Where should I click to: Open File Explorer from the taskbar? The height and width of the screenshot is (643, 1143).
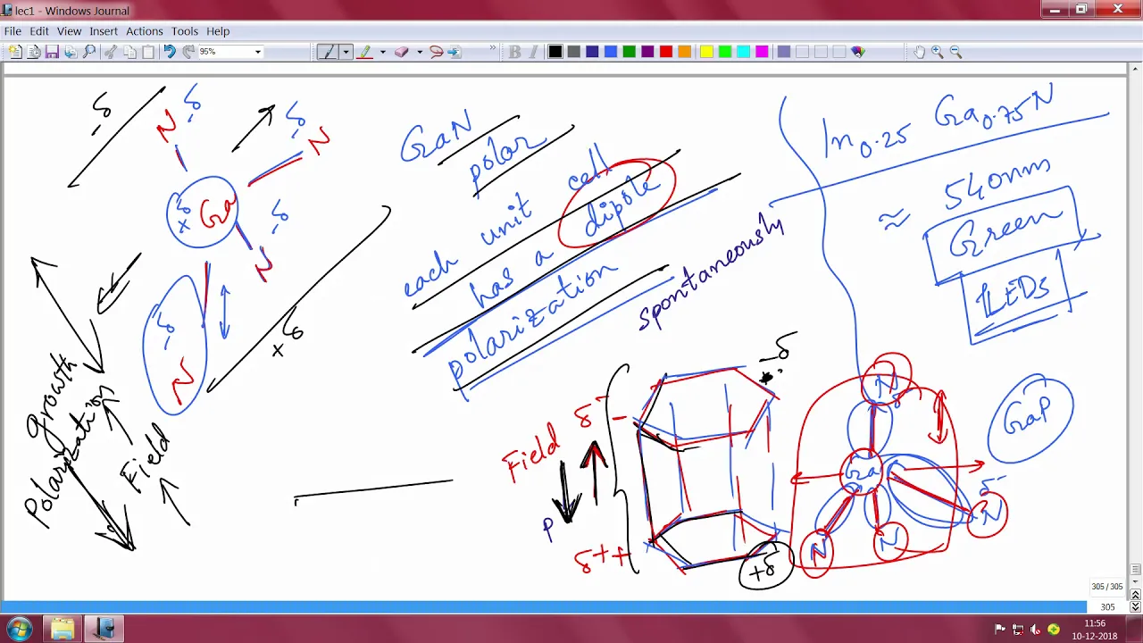[62, 629]
